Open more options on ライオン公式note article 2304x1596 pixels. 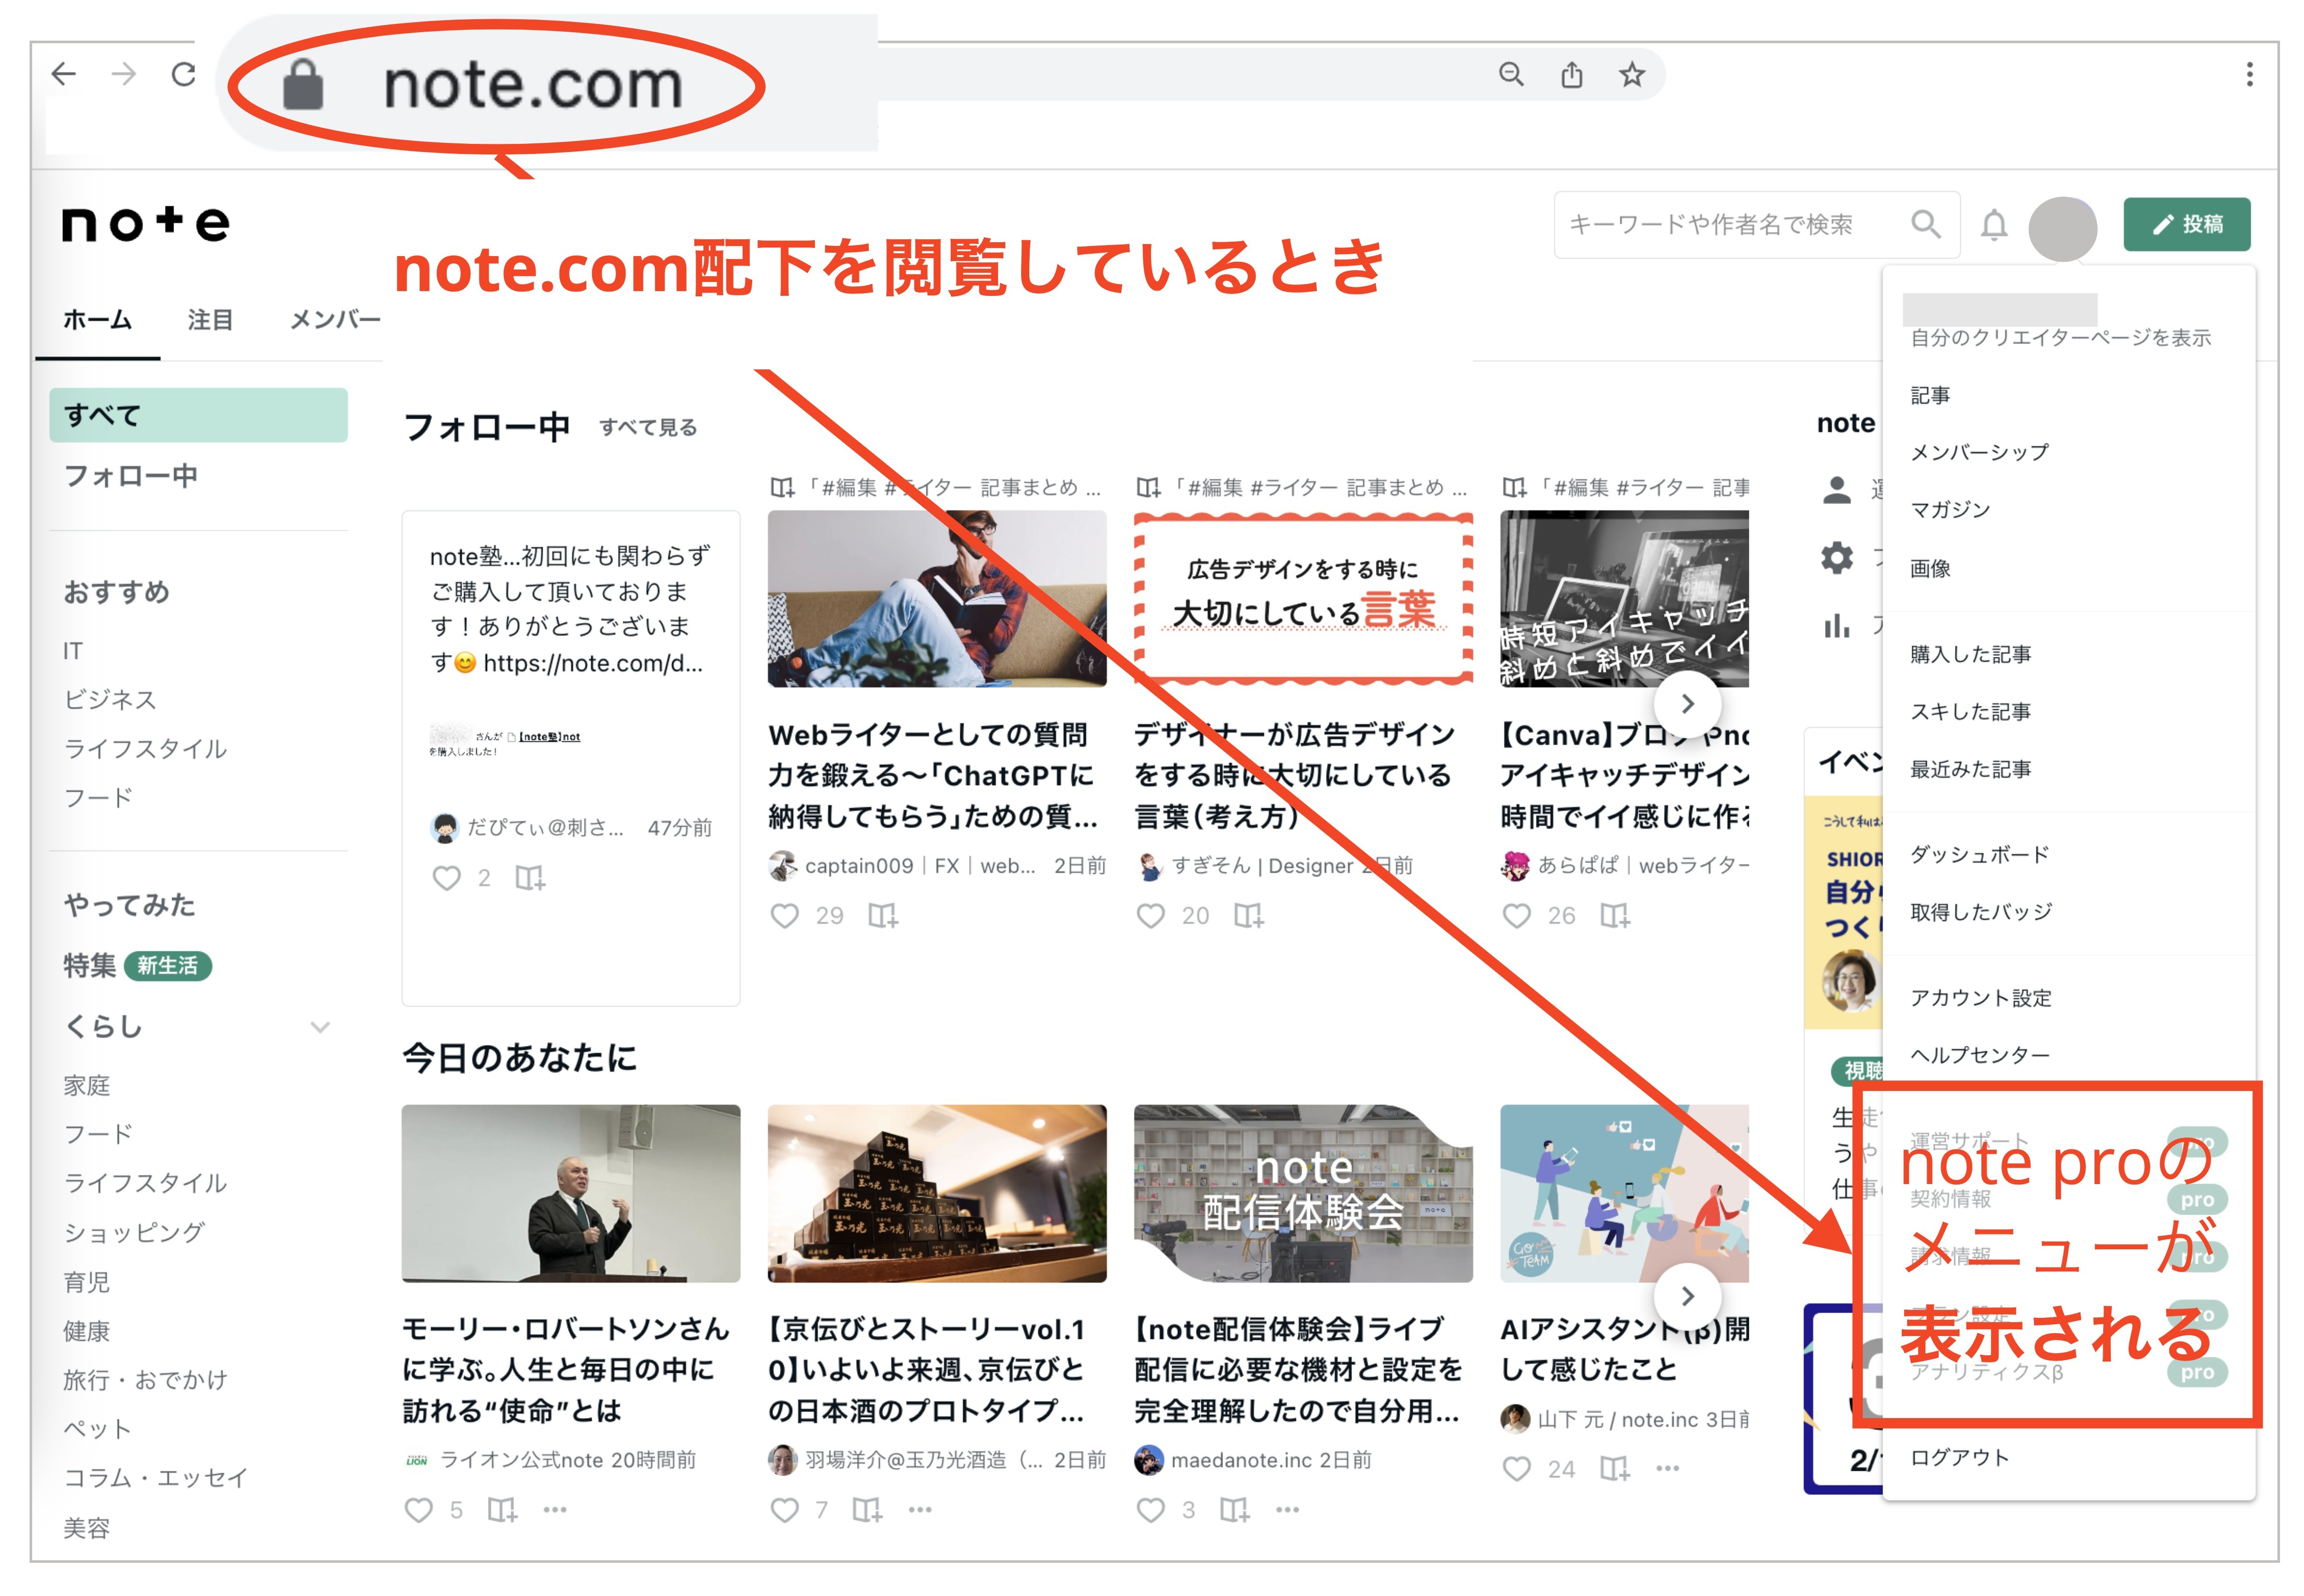click(555, 1509)
